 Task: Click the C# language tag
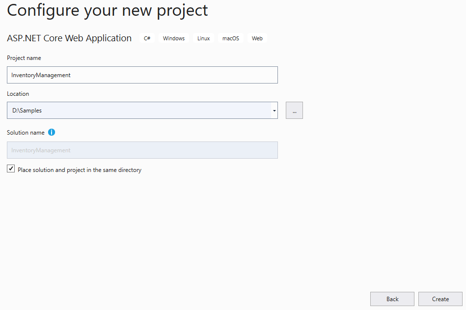(147, 38)
